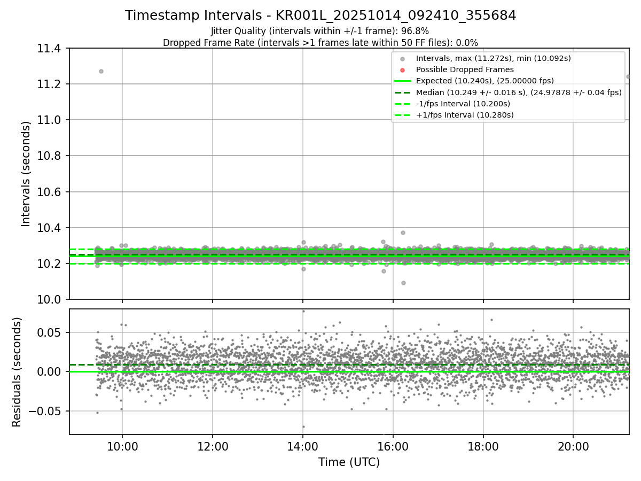Click legend entry -1/fps Interval (10.200s)
The width and height of the screenshot is (641, 481).
point(463,104)
